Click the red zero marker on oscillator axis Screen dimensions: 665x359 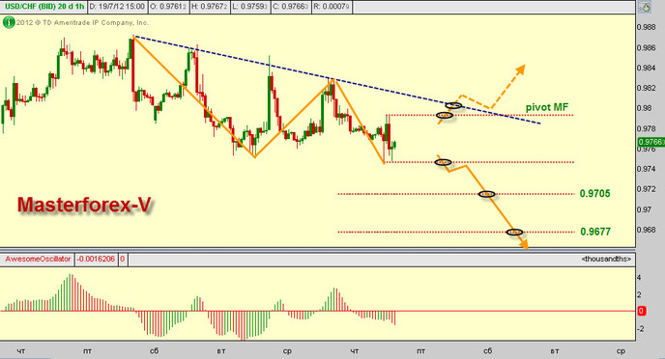641,311
